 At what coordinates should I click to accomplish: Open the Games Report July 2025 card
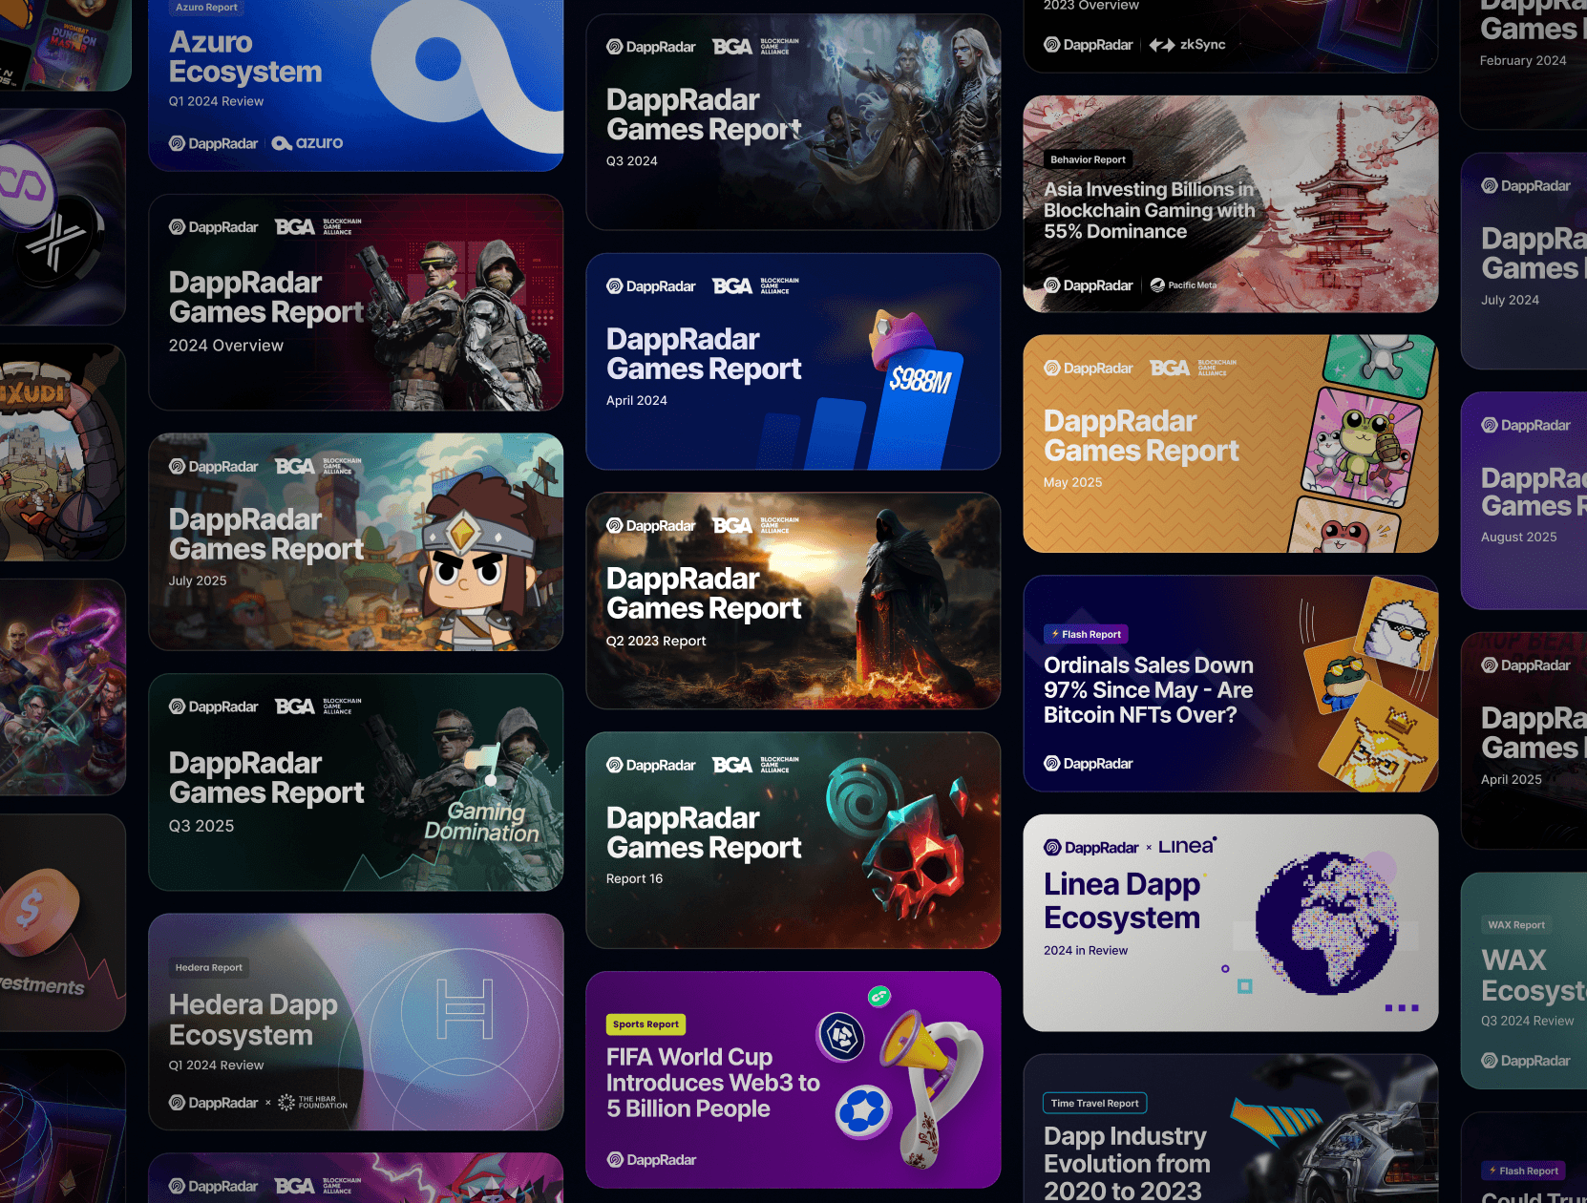pyautogui.click(x=355, y=542)
